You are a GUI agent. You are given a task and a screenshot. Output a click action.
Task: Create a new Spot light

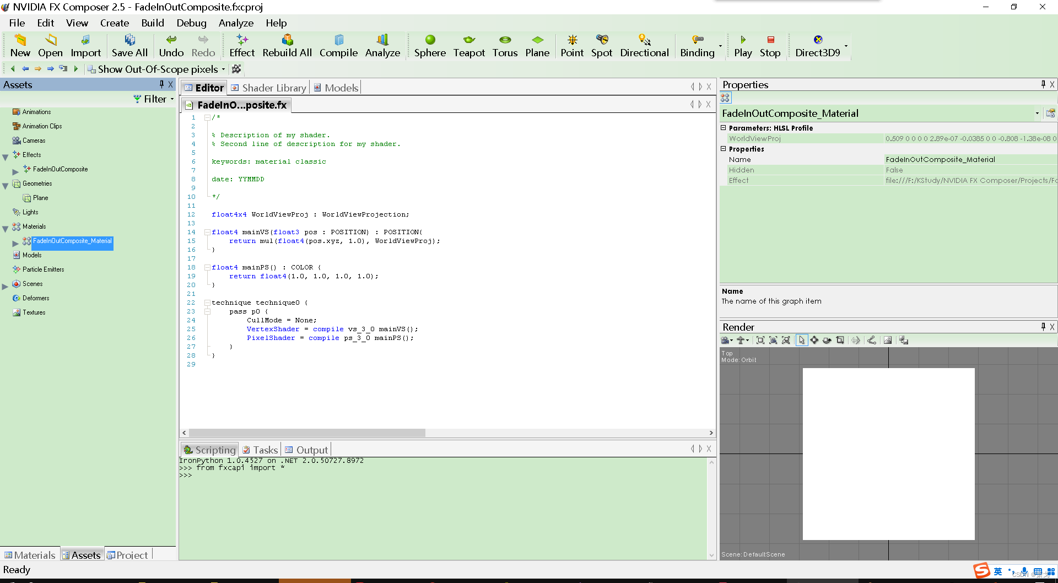coord(601,46)
